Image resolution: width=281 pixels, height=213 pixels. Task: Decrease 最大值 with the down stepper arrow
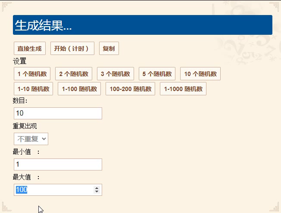[x=97, y=192]
